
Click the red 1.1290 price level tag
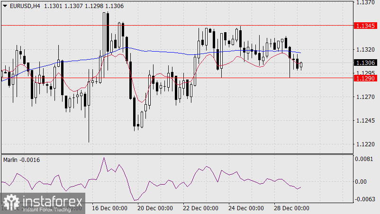365,78
